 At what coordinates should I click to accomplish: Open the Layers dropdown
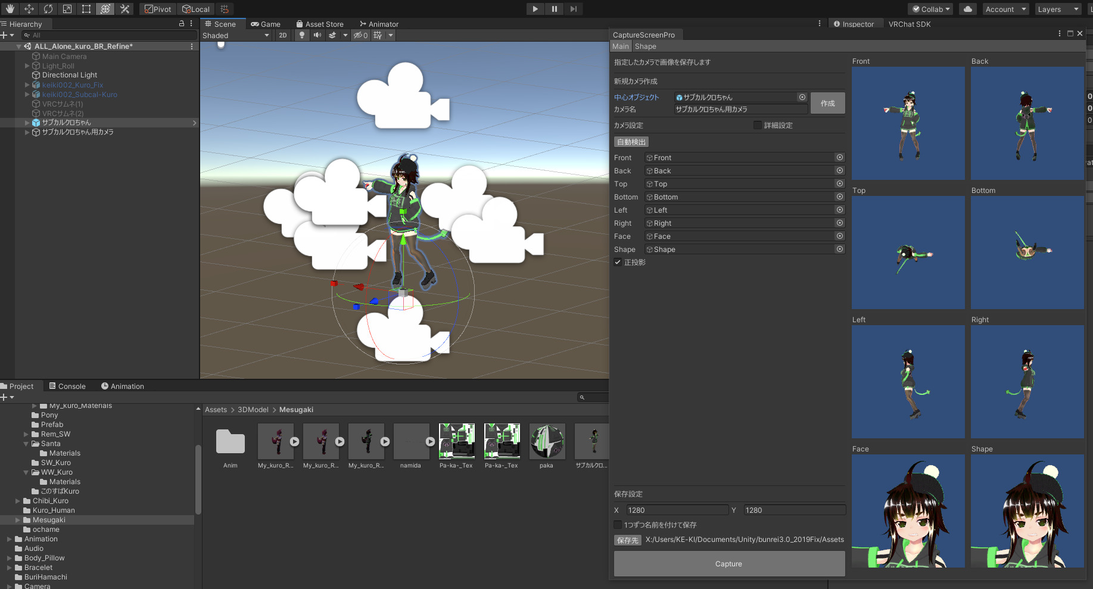click(1057, 9)
